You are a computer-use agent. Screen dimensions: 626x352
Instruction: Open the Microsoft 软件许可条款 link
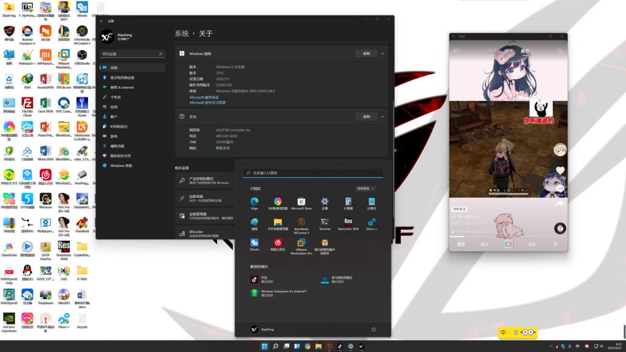207,103
